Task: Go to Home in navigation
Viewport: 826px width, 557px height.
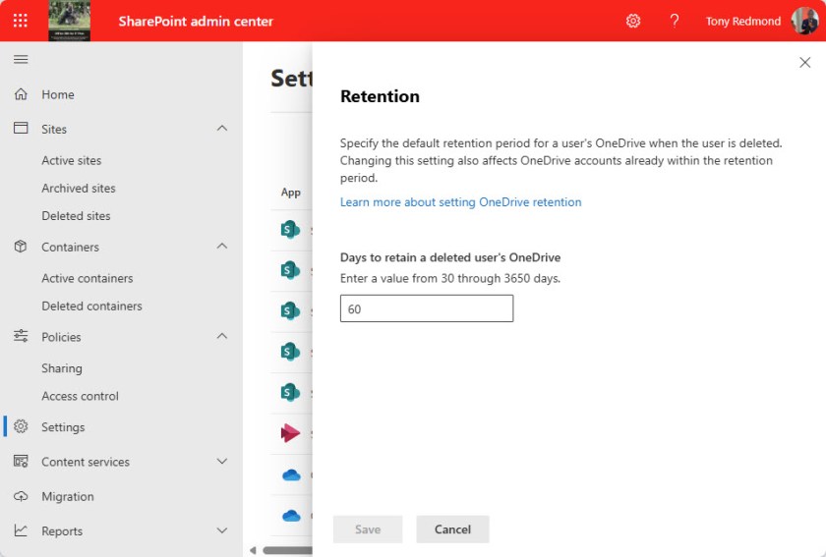Action: (58, 94)
